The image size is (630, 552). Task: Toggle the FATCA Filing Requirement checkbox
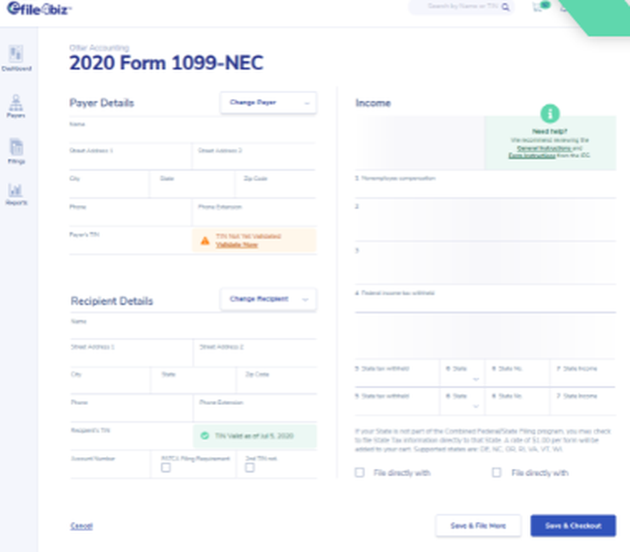166,468
